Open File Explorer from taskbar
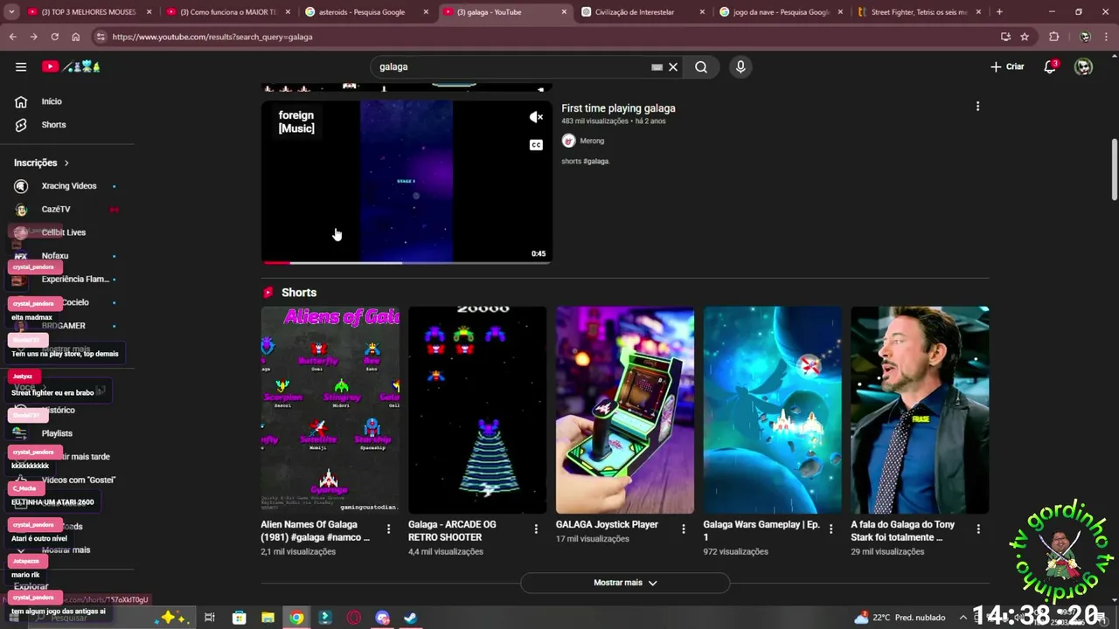Screen dimensions: 1119x629 pyautogui.click(x=268, y=618)
